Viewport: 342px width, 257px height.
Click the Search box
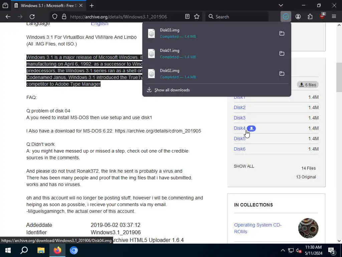click(237, 17)
